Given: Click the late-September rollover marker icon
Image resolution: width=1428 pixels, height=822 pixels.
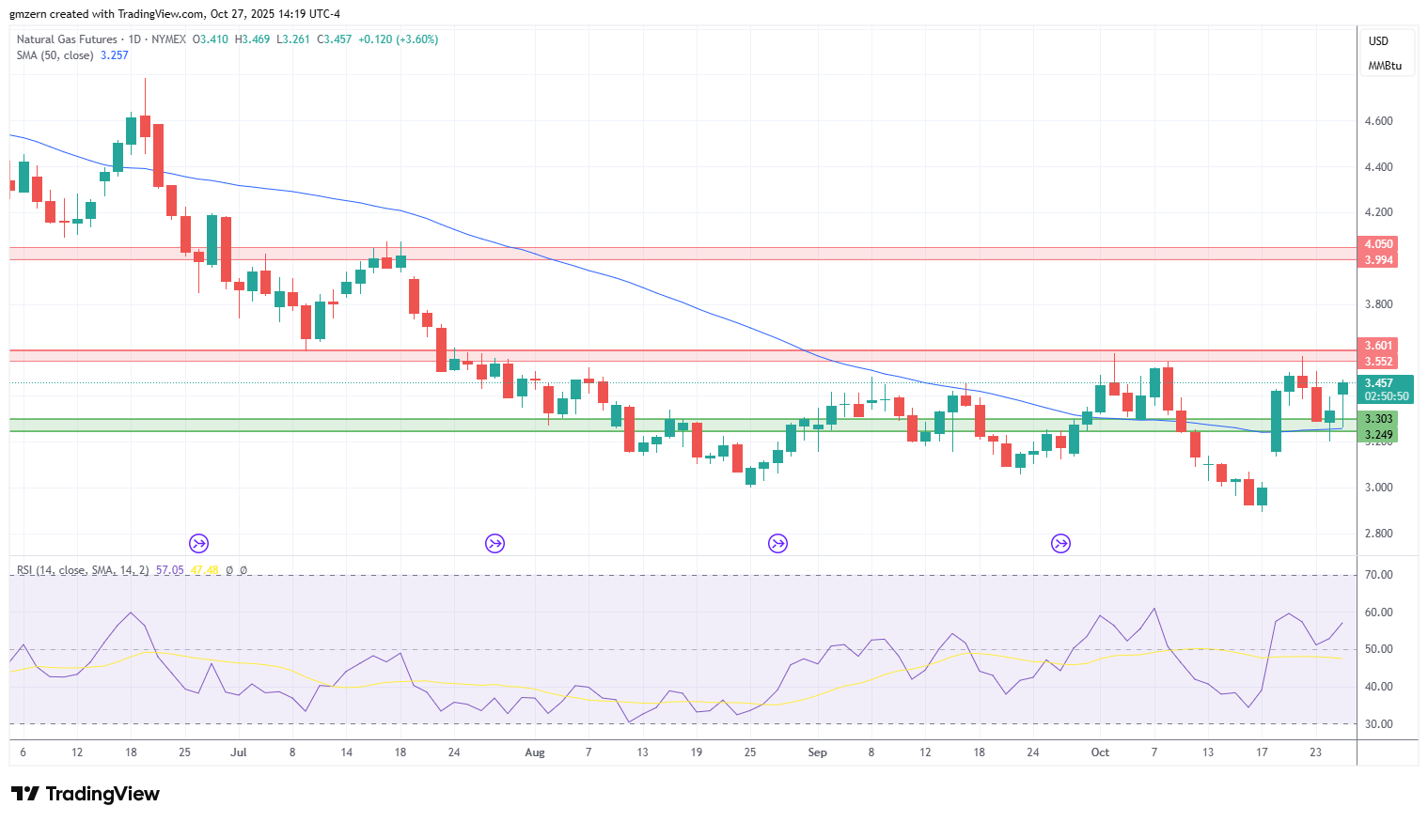Looking at the screenshot, I should [x=1060, y=543].
